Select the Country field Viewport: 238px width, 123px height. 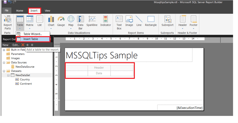coord(25,80)
